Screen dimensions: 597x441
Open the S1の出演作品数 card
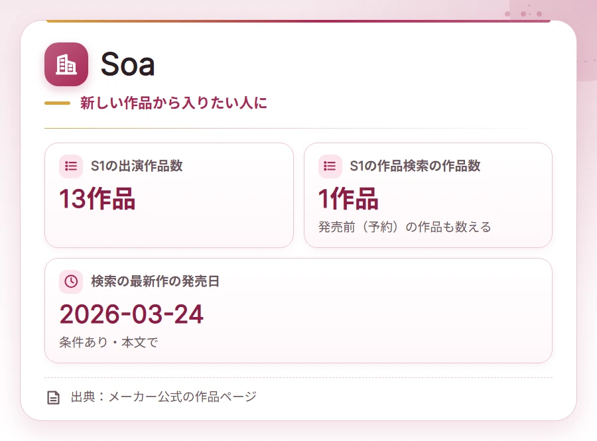coord(169,195)
